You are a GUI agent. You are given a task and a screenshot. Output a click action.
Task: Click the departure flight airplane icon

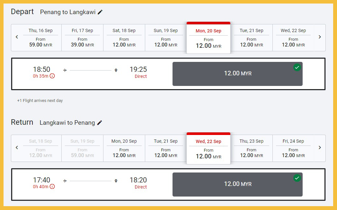(65, 70)
